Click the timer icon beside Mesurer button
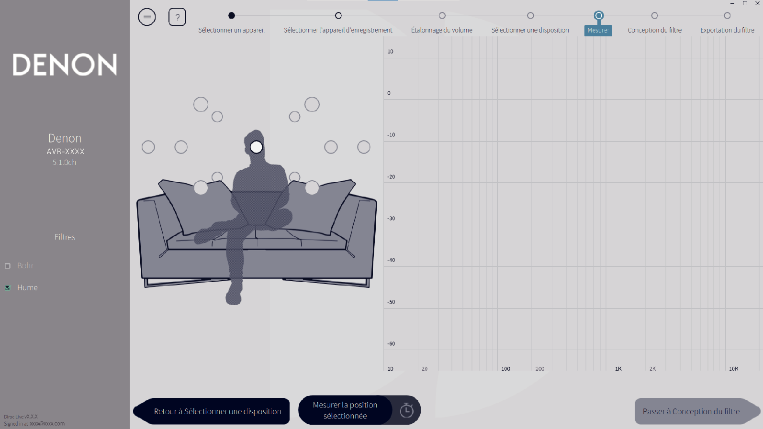The height and width of the screenshot is (429, 763). click(x=406, y=410)
